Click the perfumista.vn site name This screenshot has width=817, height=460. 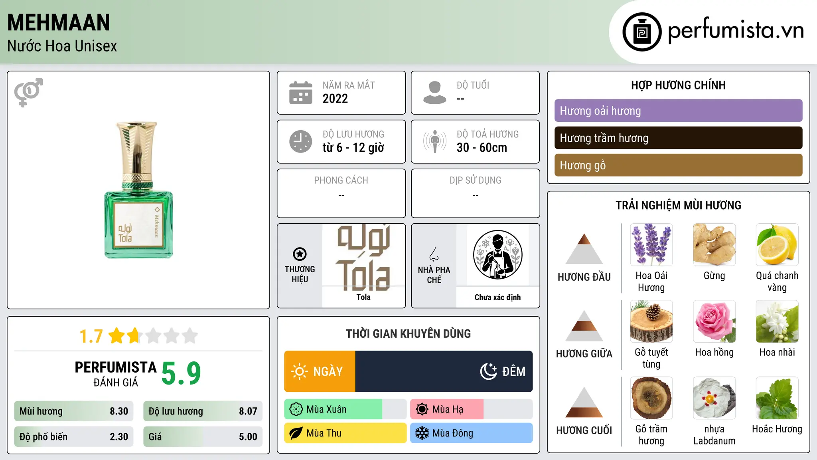tap(736, 30)
